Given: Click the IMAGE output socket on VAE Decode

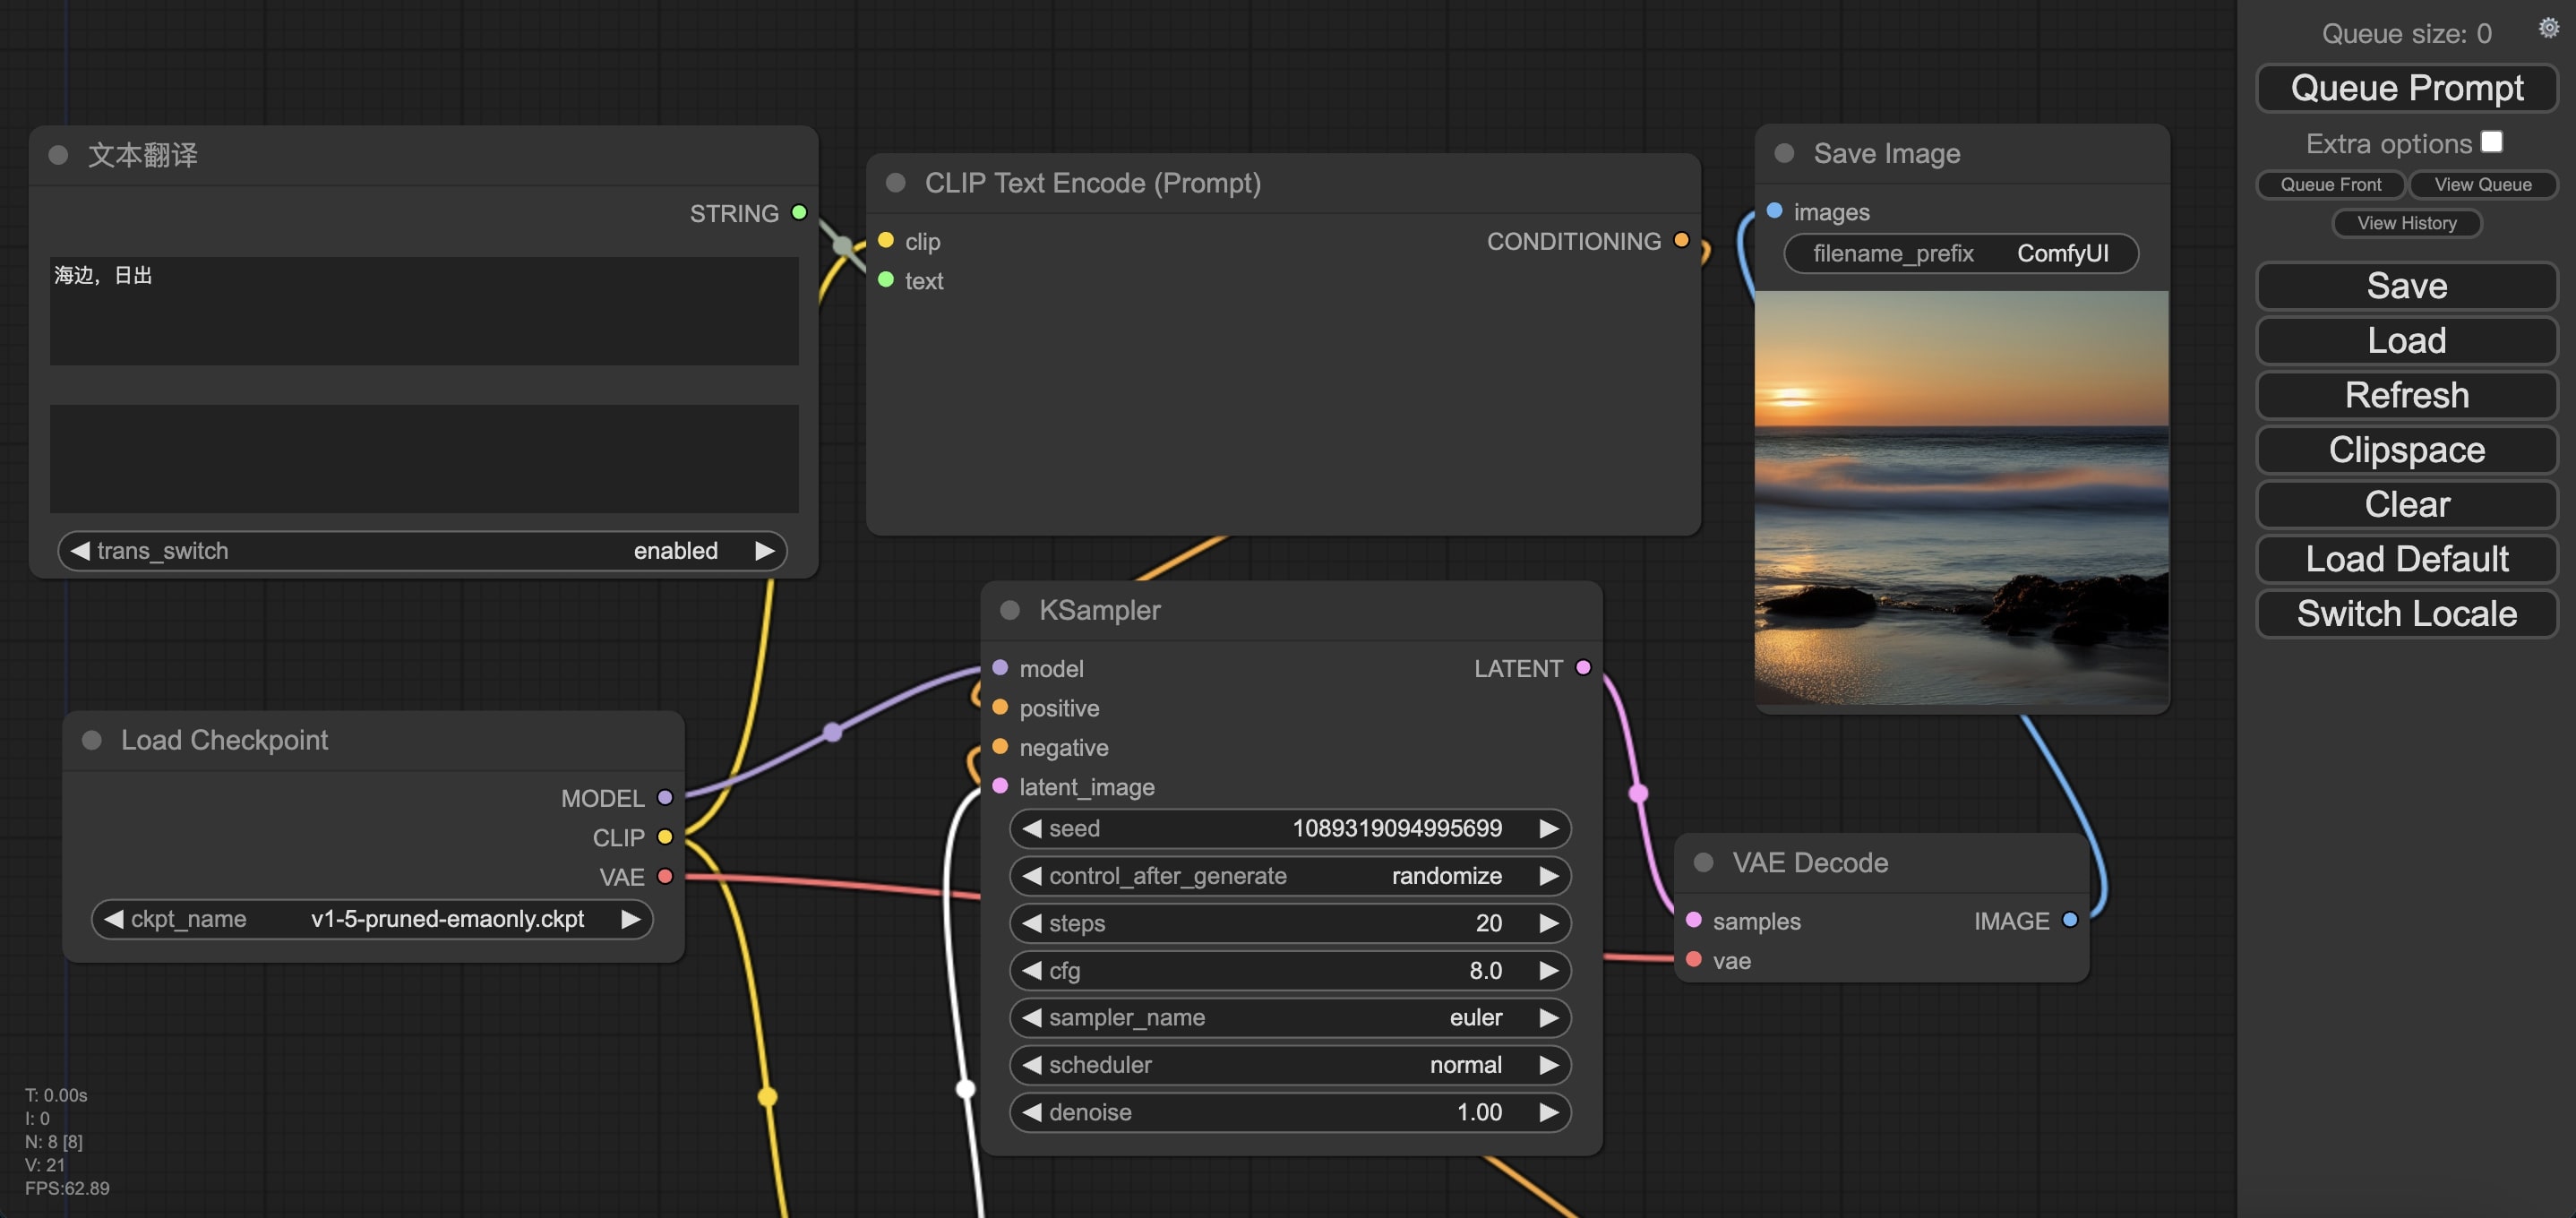Looking at the screenshot, I should [x=2069, y=920].
